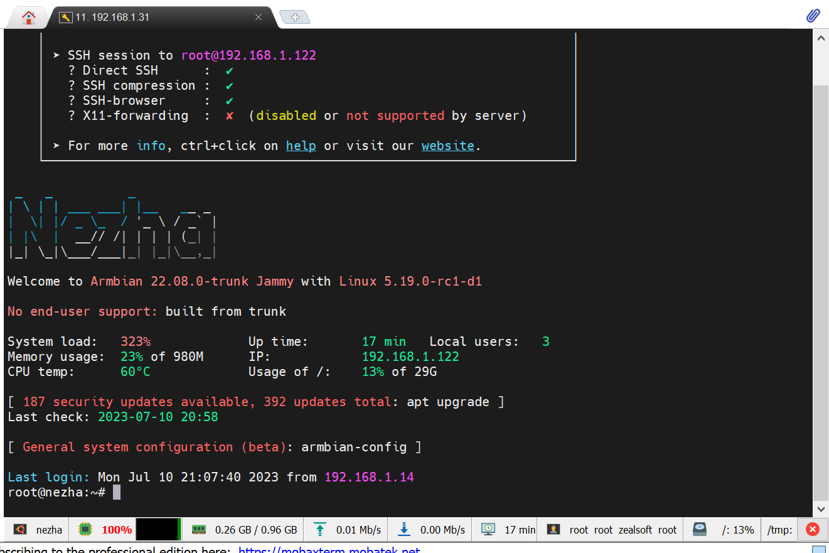The image size is (829, 553).
Task: Click the X11-forwarding red cross mark
Action: pyautogui.click(x=230, y=115)
